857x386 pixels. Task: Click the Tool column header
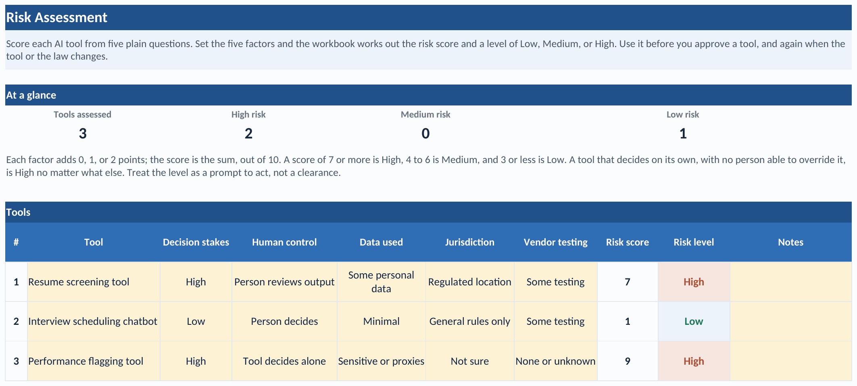point(94,242)
